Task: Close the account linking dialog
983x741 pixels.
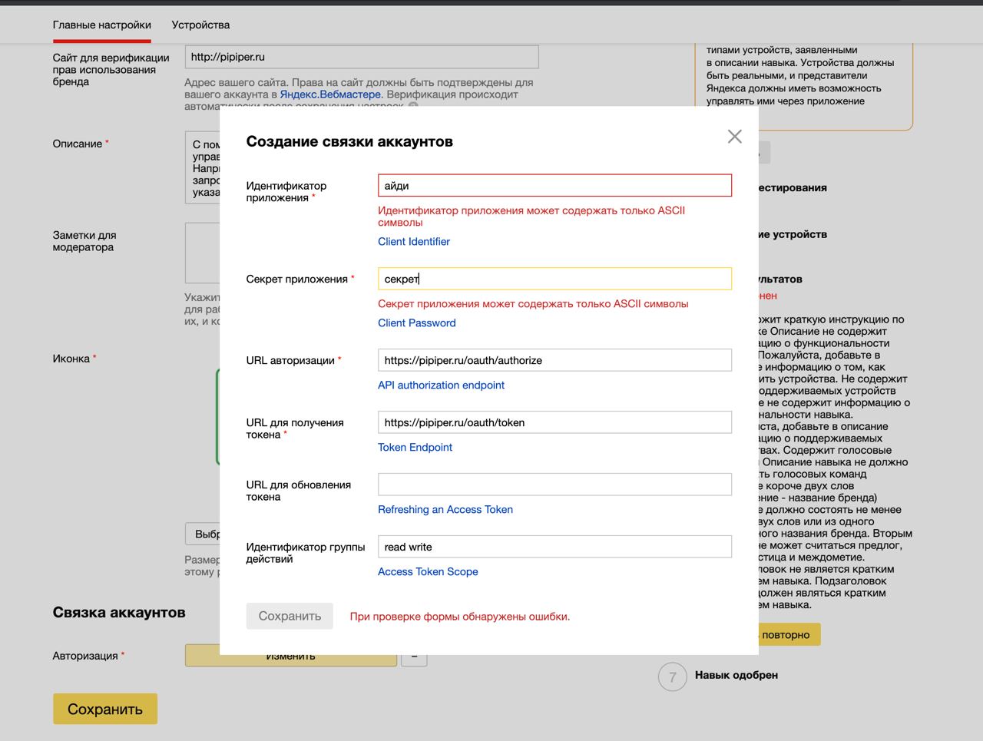Action: click(734, 137)
